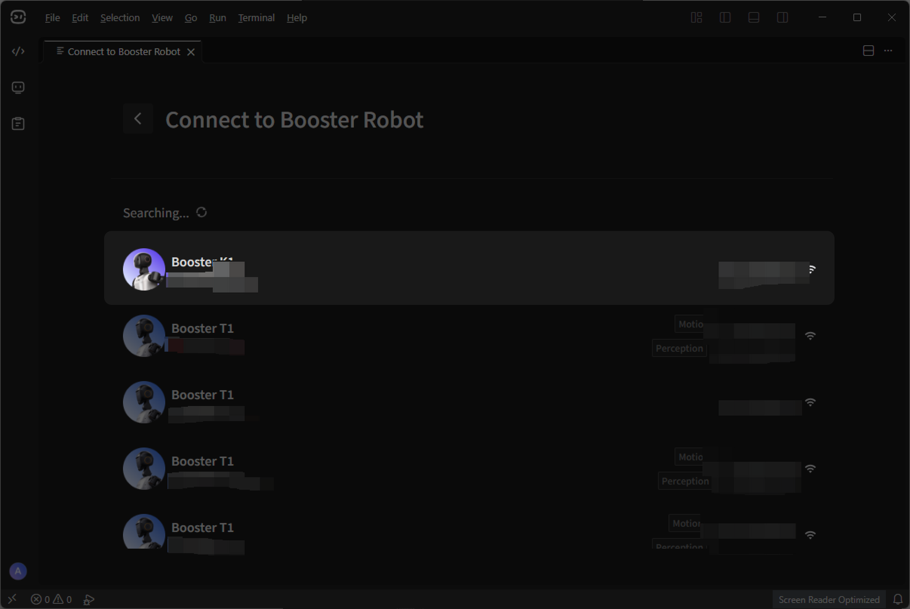Open the View menu
910x609 pixels.
[162, 18]
